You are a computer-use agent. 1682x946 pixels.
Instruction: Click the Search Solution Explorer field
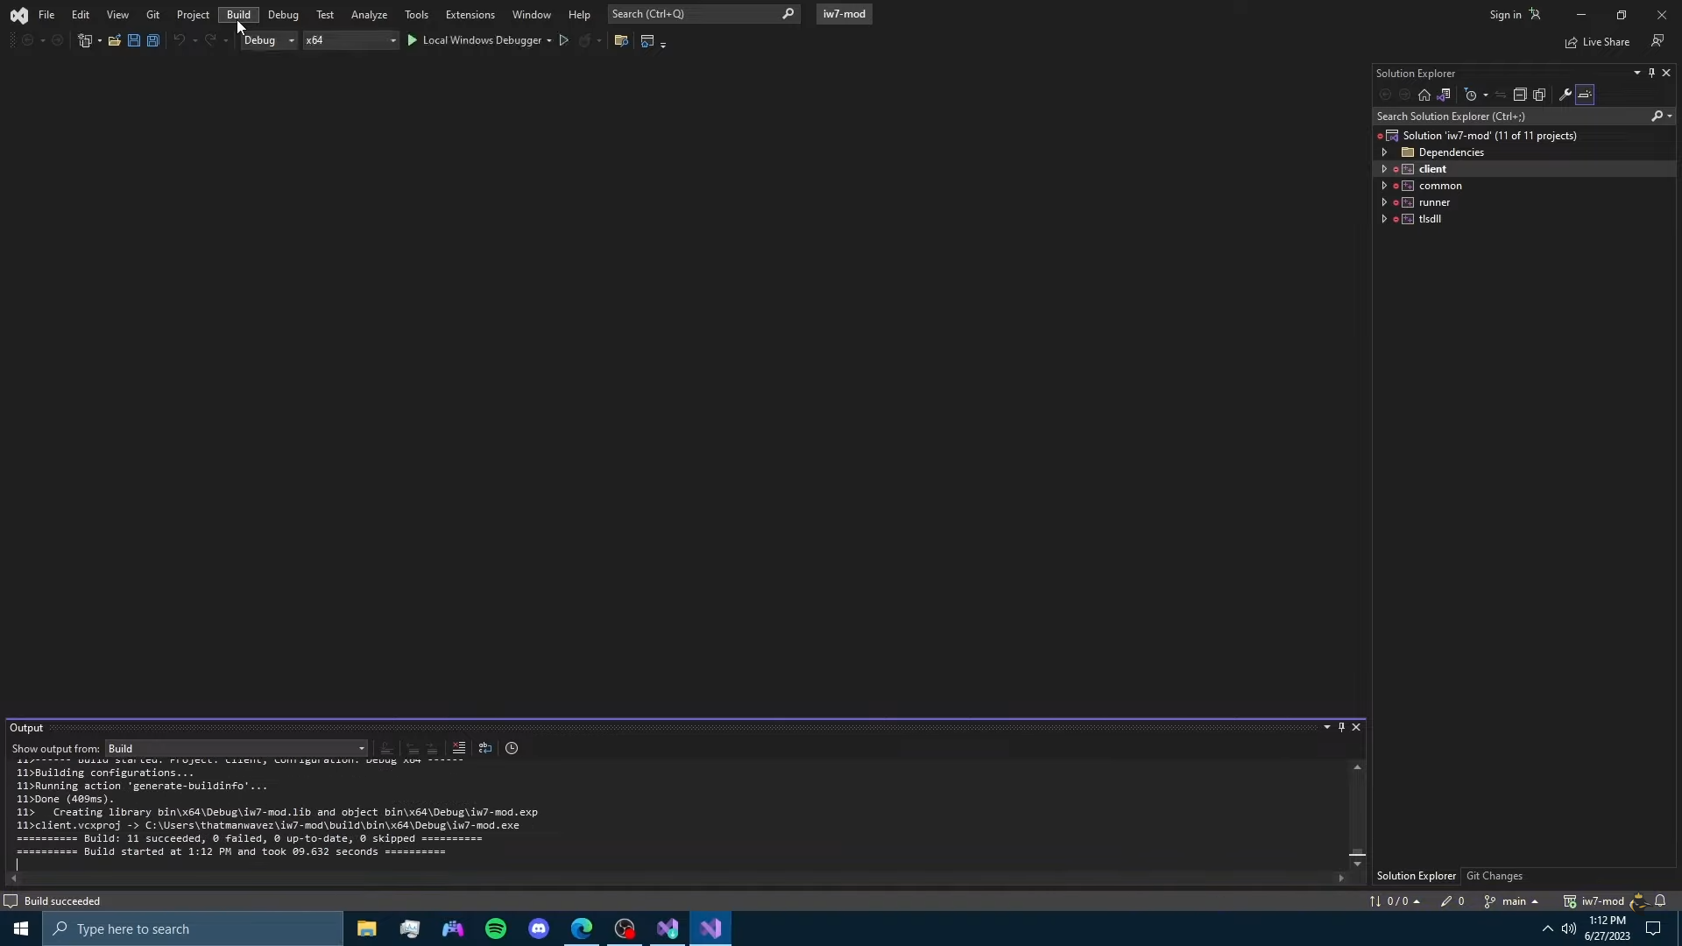point(1511,116)
